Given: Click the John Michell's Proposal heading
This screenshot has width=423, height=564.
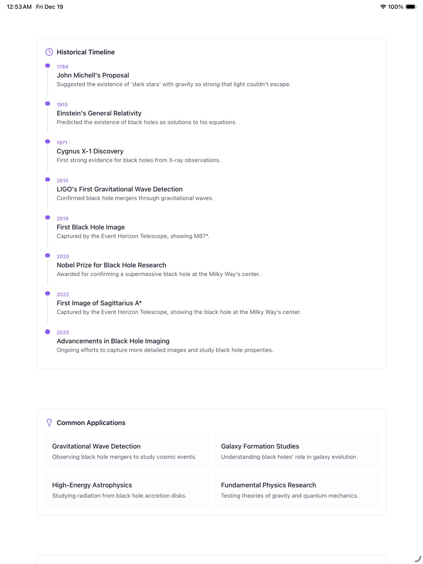Looking at the screenshot, I should click(x=93, y=75).
